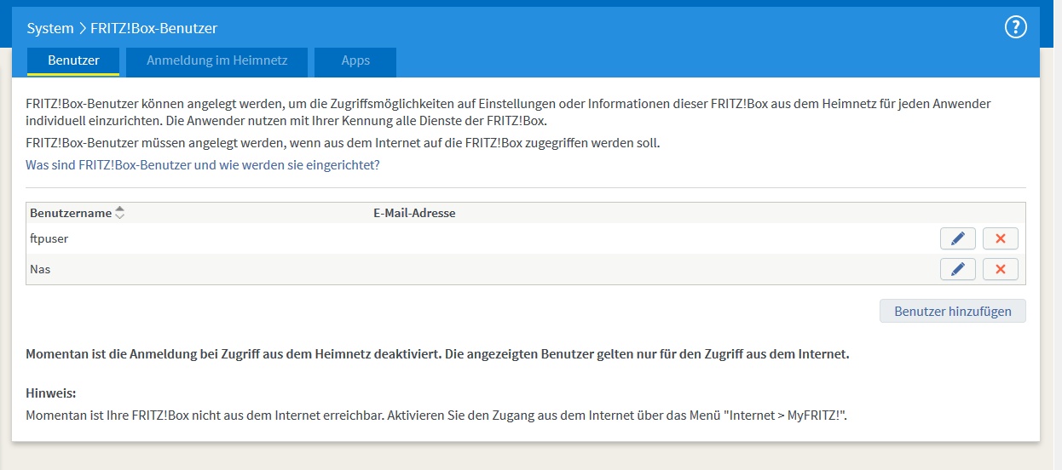Click the System breadcrumb
1062x470 pixels.
[50, 28]
